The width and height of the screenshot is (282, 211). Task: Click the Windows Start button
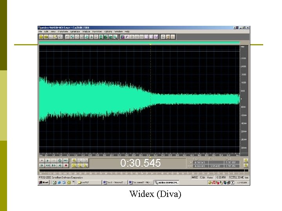point(44,182)
